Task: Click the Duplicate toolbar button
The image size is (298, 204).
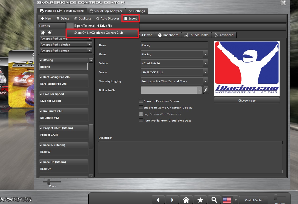Action: 83,18
